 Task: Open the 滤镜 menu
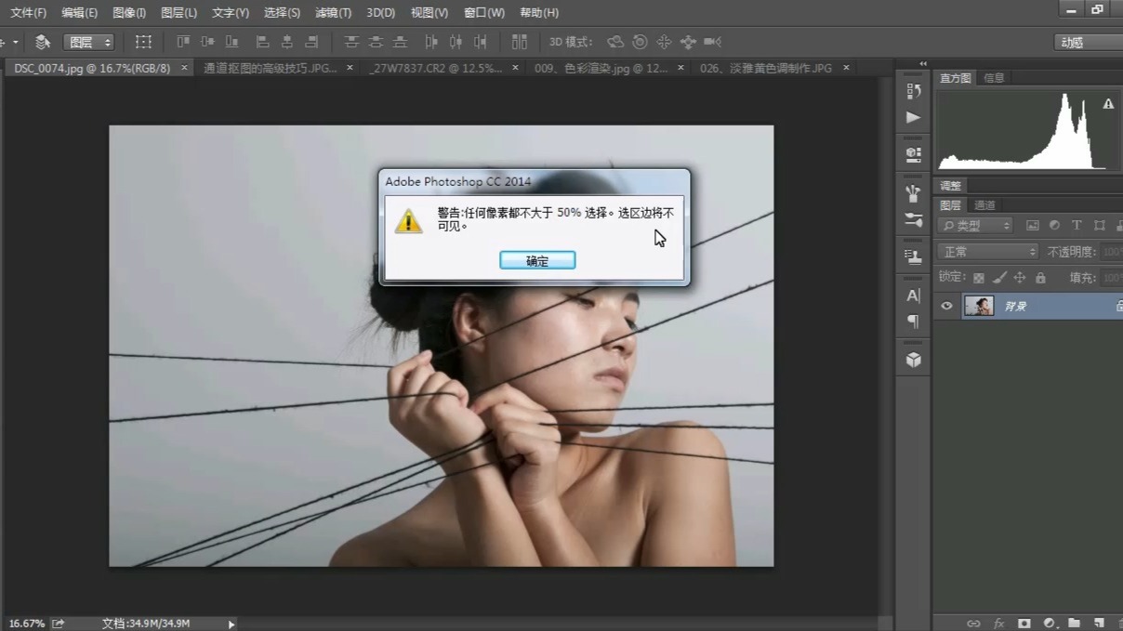(x=334, y=12)
